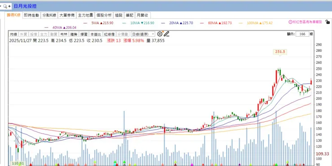Click the 10MA 216.90 legend value
Image resolution: width=332 pixels, height=166 pixels.
[142, 23]
